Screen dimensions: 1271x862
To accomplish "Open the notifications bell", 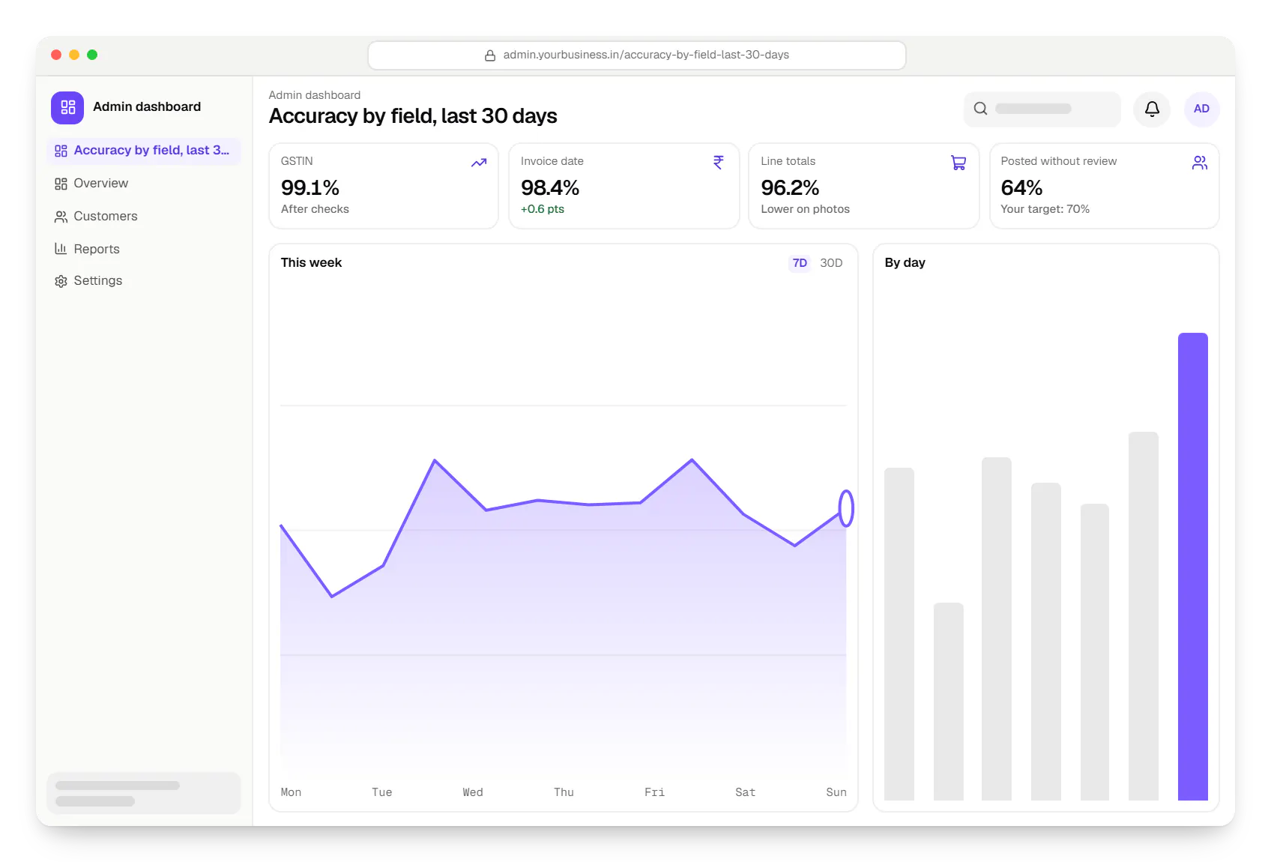I will [1152, 109].
